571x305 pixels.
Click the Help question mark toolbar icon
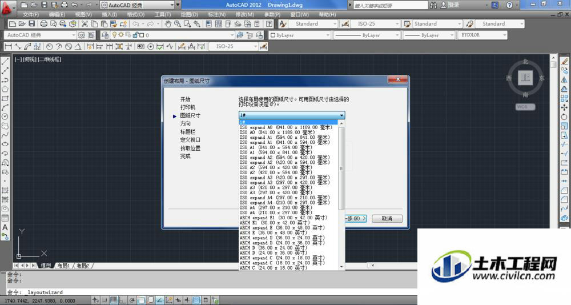[269, 23]
